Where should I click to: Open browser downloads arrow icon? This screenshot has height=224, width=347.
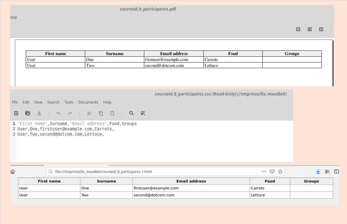[318, 171]
